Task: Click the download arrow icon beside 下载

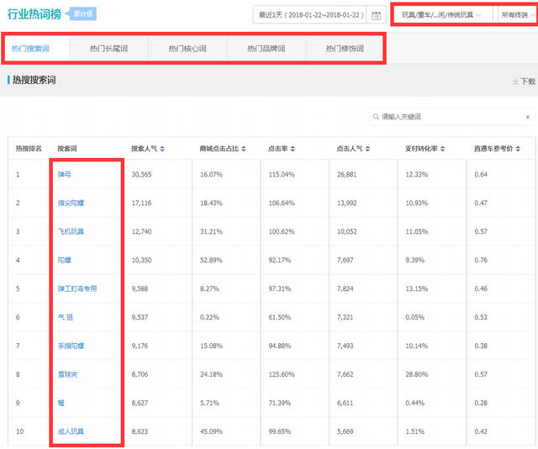Action: pyautogui.click(x=515, y=82)
